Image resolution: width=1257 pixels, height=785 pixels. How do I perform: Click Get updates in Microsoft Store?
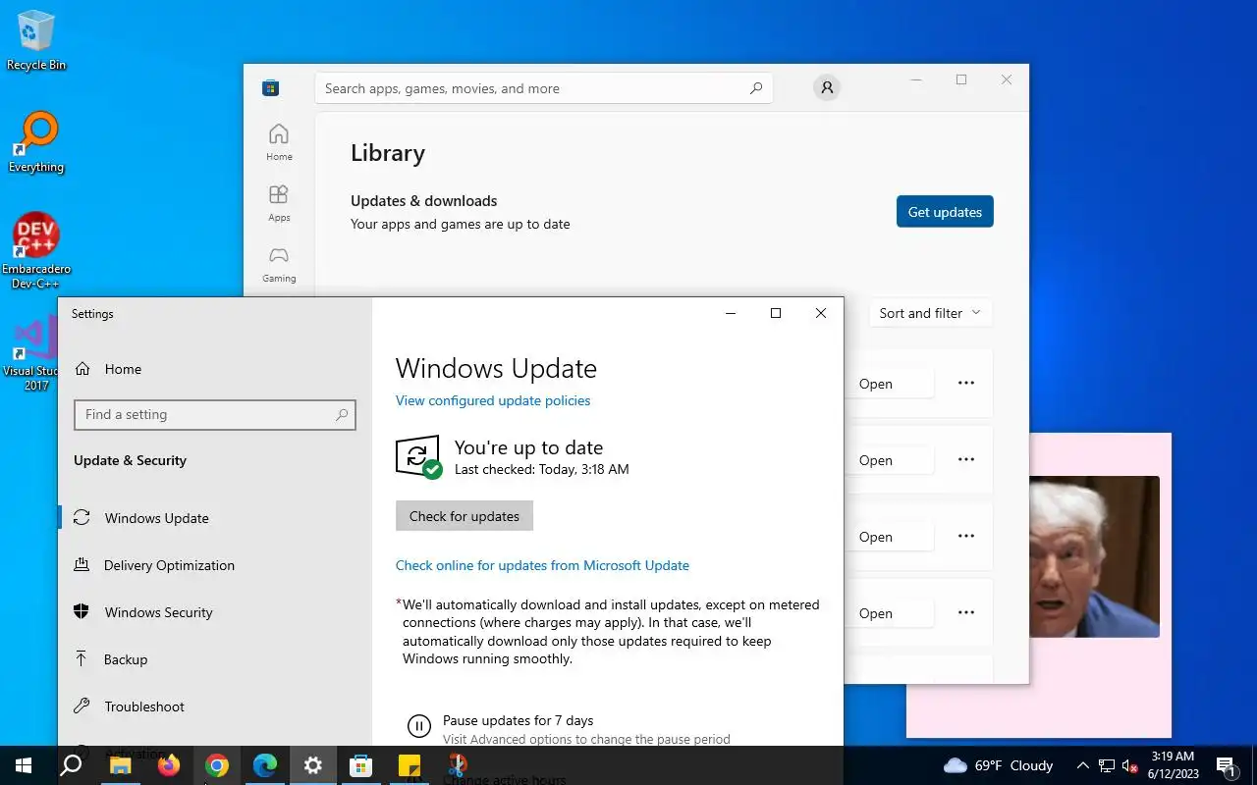945,212
